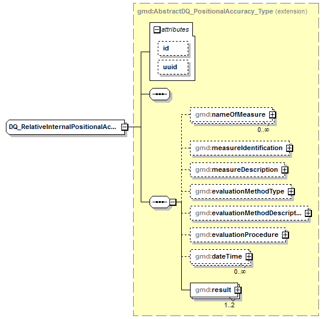Expand the gmd:evaluationProcedure element
The height and width of the screenshot is (319, 336).
pyautogui.click(x=286, y=235)
